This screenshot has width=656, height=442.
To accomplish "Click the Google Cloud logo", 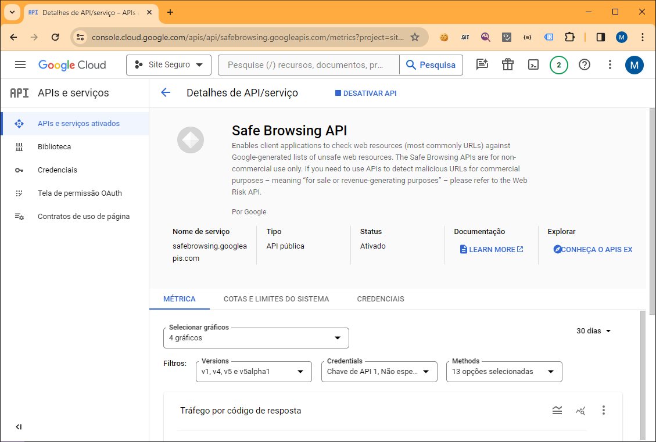I will [72, 65].
